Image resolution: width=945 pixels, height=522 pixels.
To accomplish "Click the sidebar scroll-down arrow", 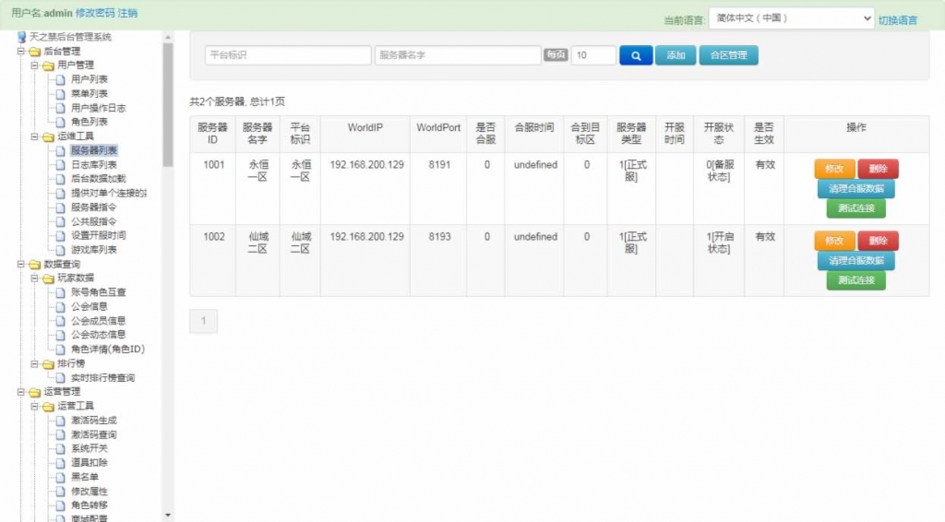I will (x=168, y=515).
